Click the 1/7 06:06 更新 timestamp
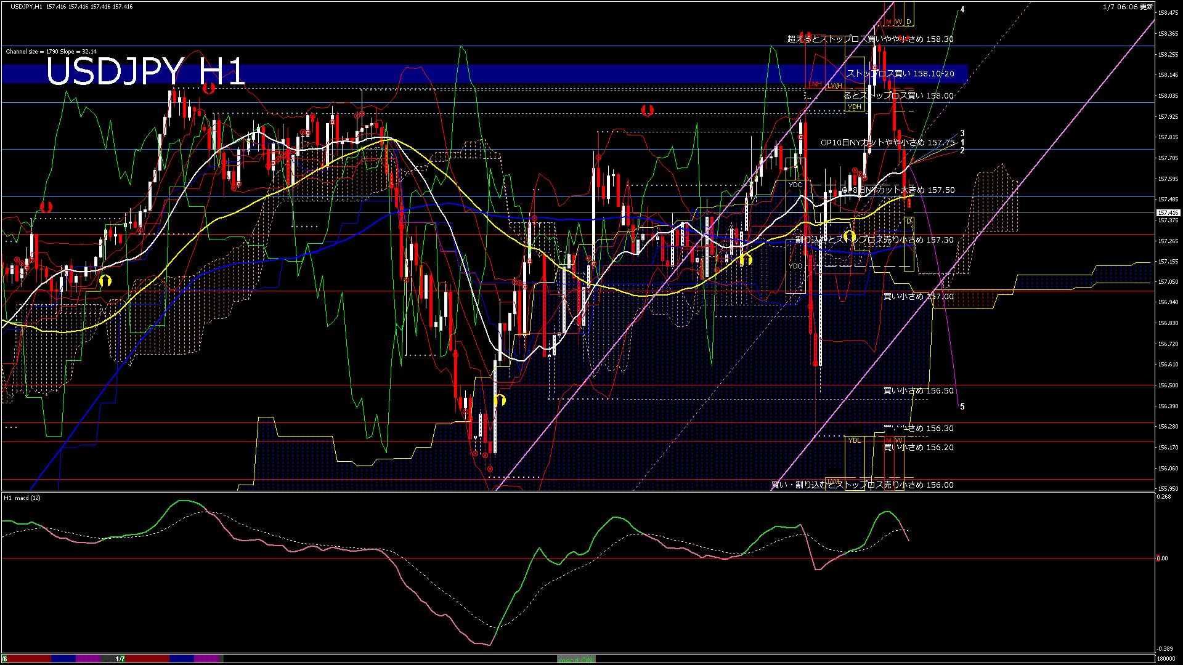The width and height of the screenshot is (1183, 665). [x=1128, y=7]
